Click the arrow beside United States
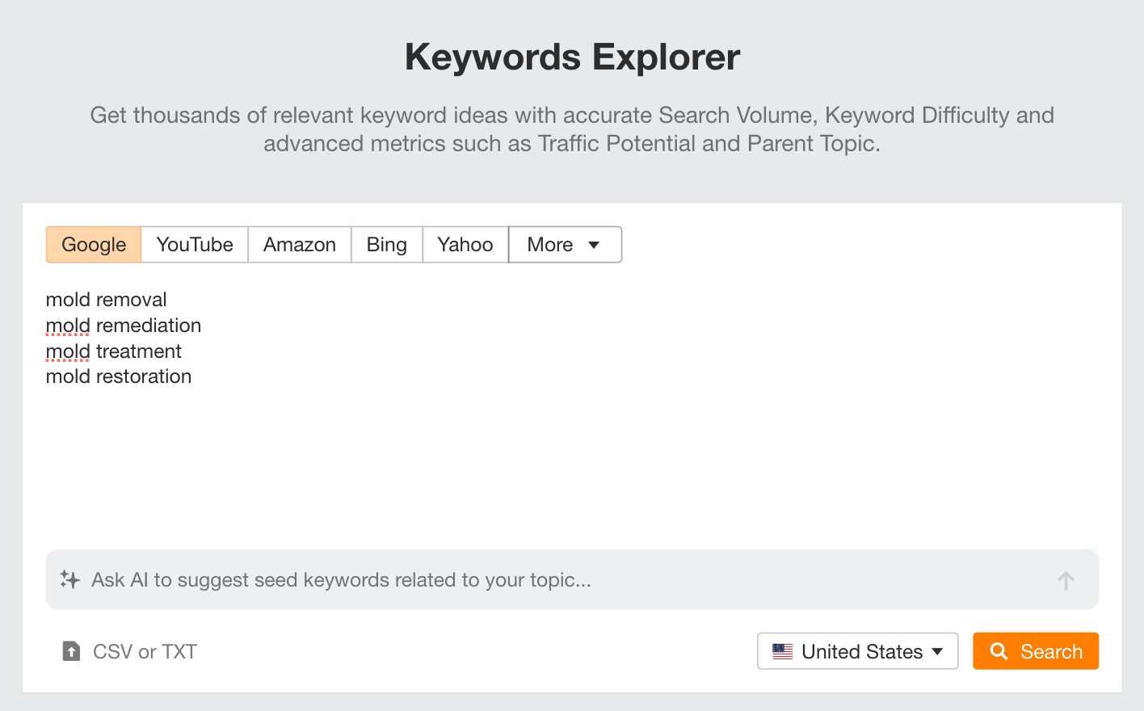 click(936, 651)
